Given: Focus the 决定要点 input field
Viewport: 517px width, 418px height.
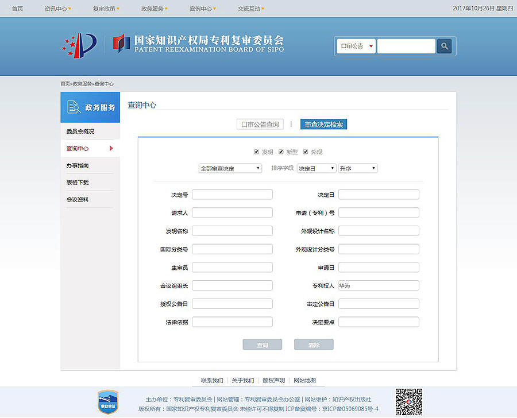Looking at the screenshot, I should click(x=379, y=322).
